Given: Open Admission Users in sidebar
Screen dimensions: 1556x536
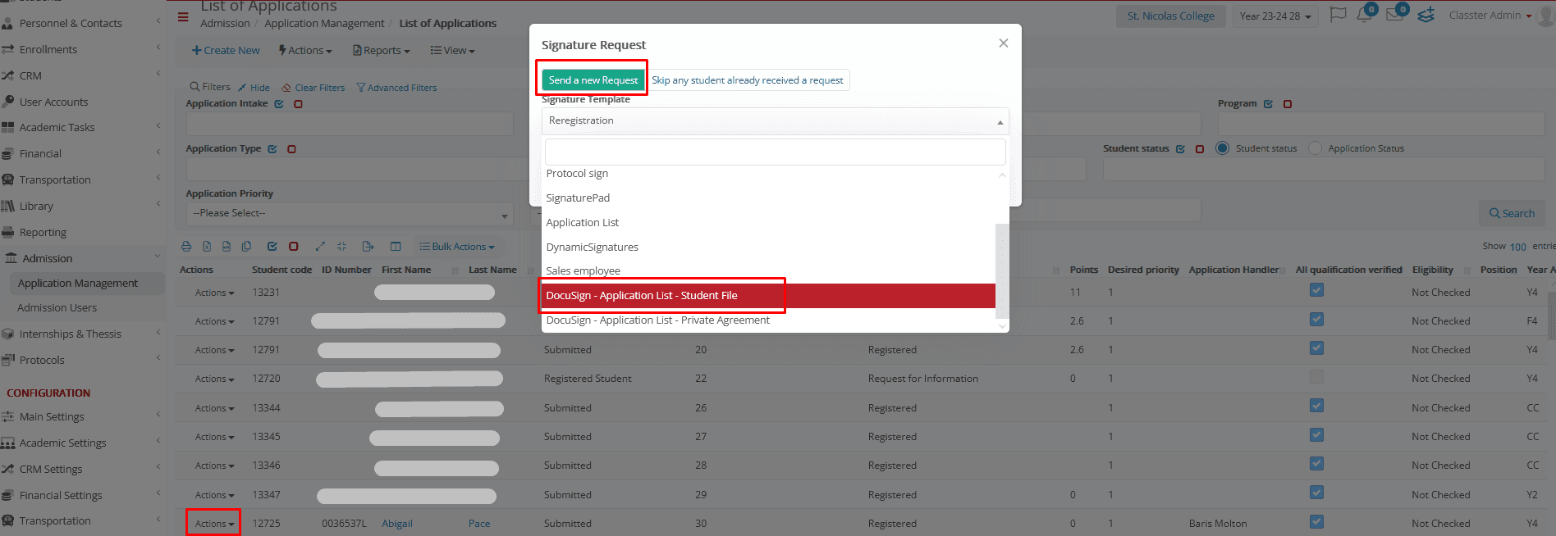Looking at the screenshot, I should (x=57, y=308).
